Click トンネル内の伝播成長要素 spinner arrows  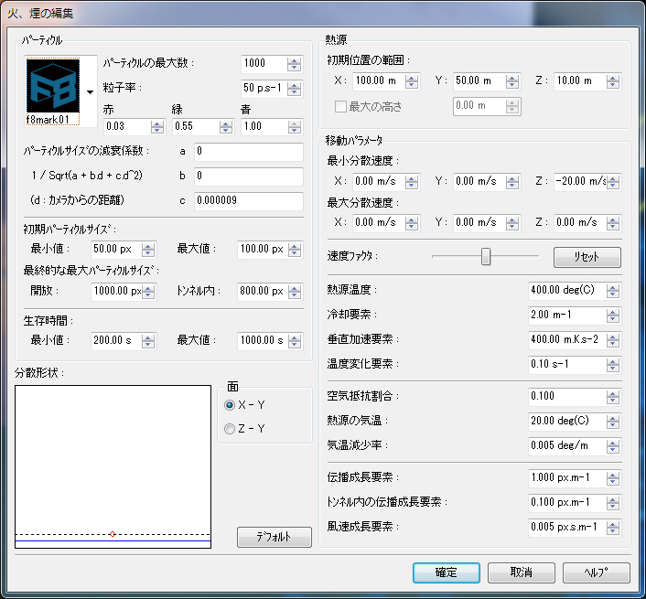tap(613, 503)
